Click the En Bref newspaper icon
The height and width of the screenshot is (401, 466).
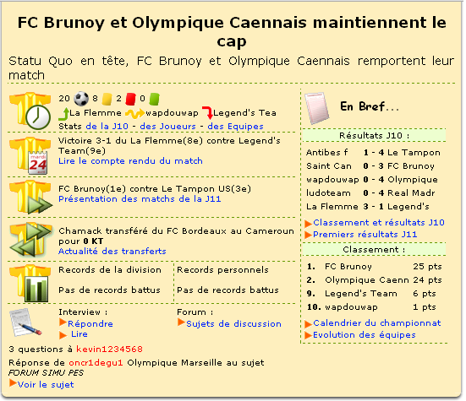coord(317,108)
